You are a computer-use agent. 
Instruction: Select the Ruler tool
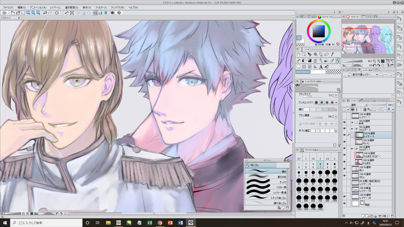pyautogui.click(x=315, y=67)
